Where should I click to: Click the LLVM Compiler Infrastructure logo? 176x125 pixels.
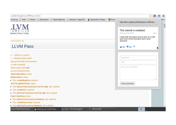coord(20,29)
